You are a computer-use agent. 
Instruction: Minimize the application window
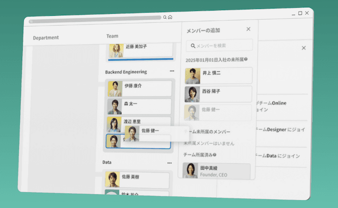pos(294,14)
